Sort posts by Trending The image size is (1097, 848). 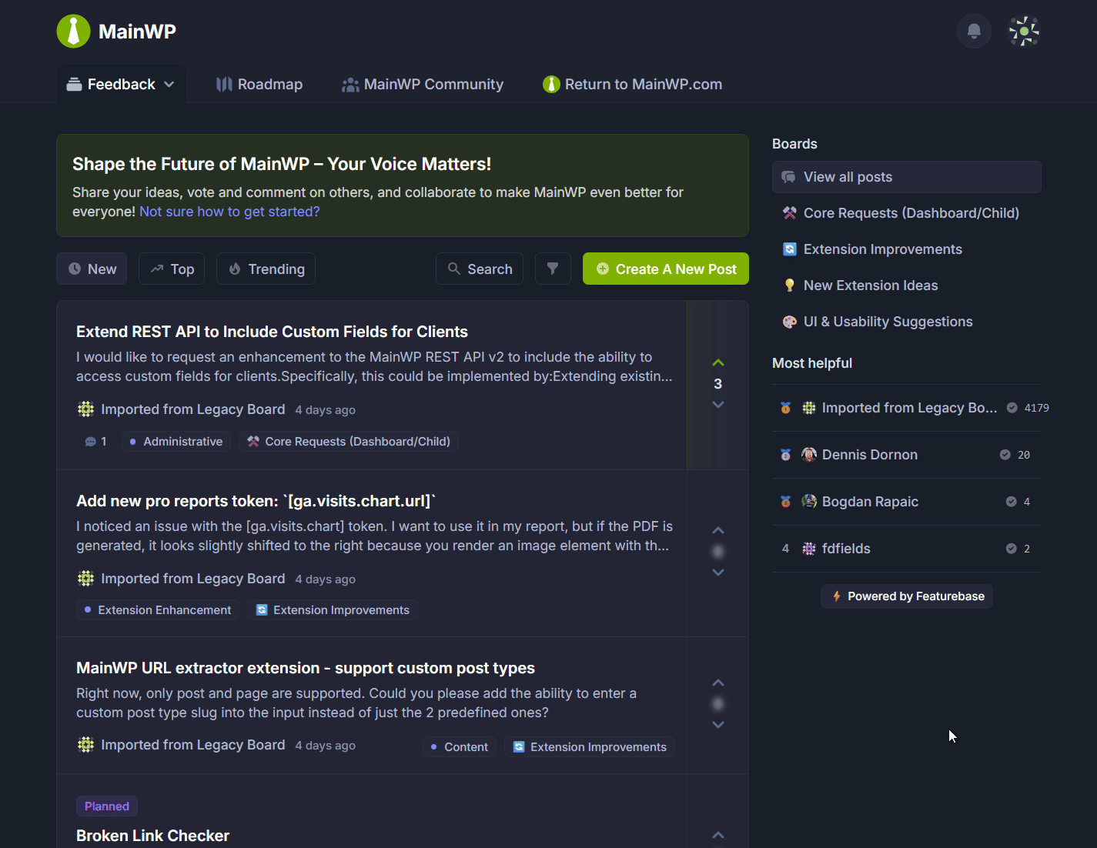(x=266, y=269)
